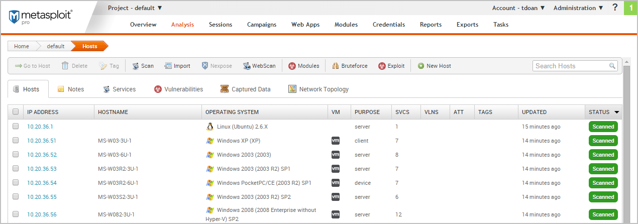The image size is (638, 224).
Task: Select the checkbox for host 10.20.36.52
Action: tap(16, 155)
